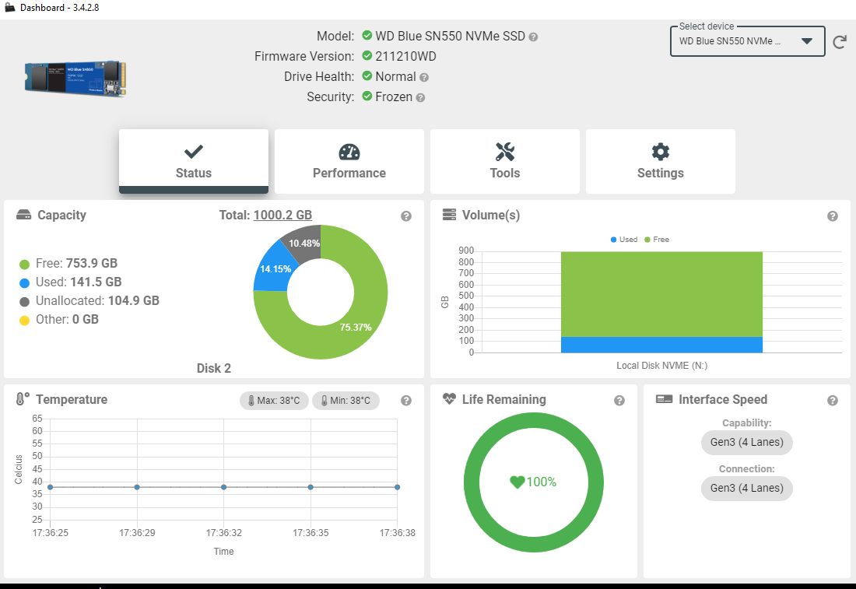Open the Interface Speed help icon

coord(833,401)
